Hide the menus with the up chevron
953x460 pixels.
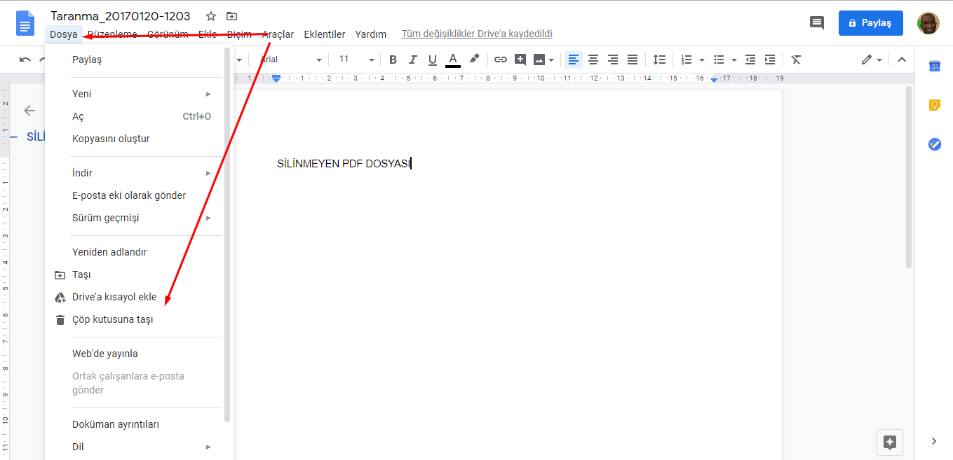coord(902,60)
